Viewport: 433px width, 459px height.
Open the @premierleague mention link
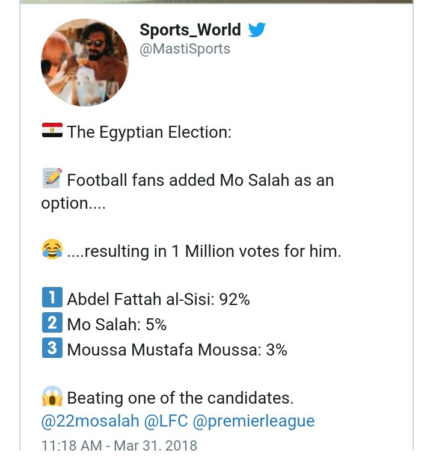(253, 421)
